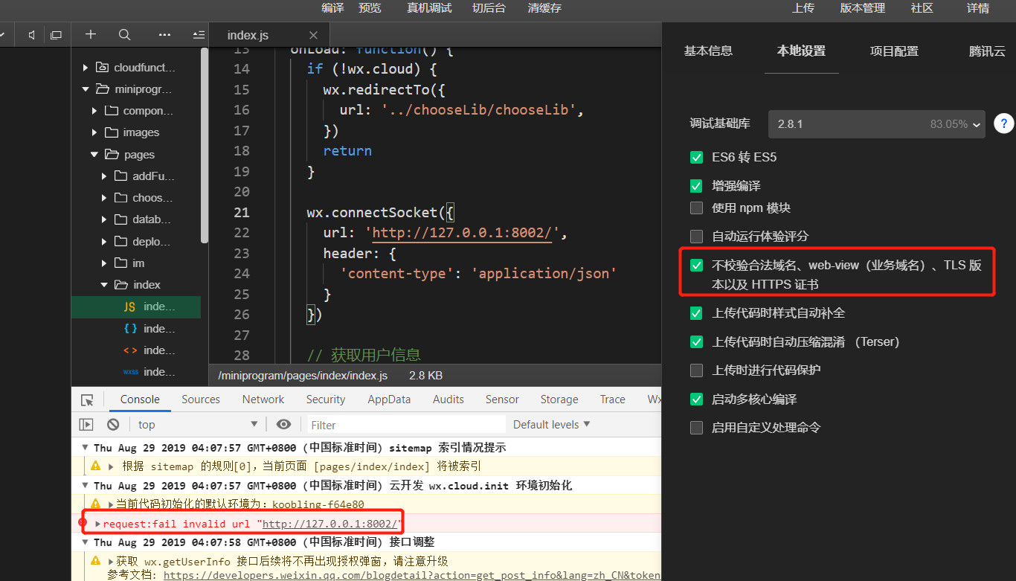Click the collapse tree list icon
This screenshot has width=1016, height=581.
[199, 35]
